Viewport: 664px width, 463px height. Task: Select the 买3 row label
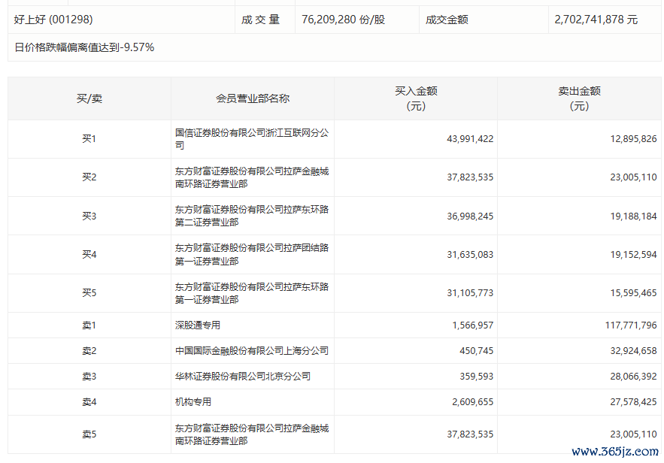coord(89,216)
